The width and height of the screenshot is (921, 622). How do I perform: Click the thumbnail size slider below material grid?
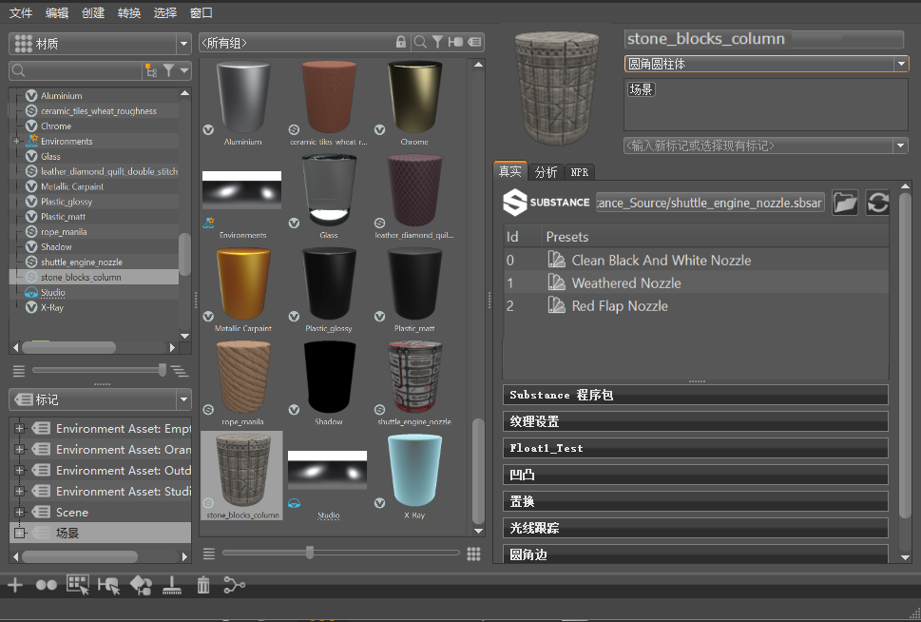tap(310, 553)
